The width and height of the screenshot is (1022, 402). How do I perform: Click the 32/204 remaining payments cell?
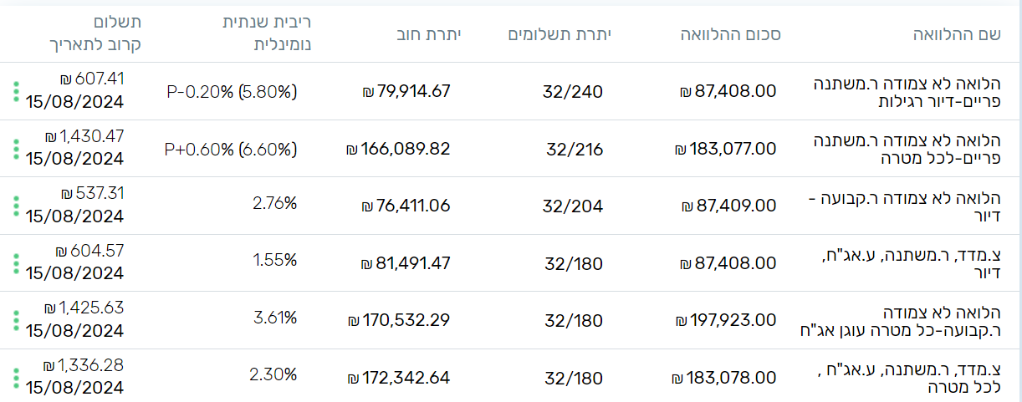pos(573,206)
